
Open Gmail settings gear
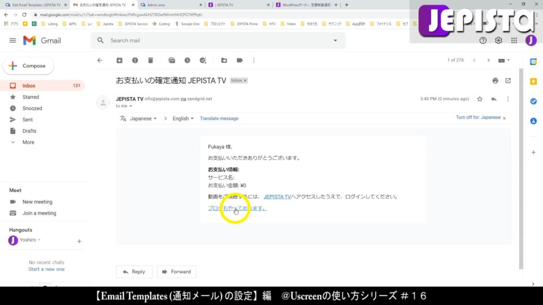pyautogui.click(x=498, y=40)
